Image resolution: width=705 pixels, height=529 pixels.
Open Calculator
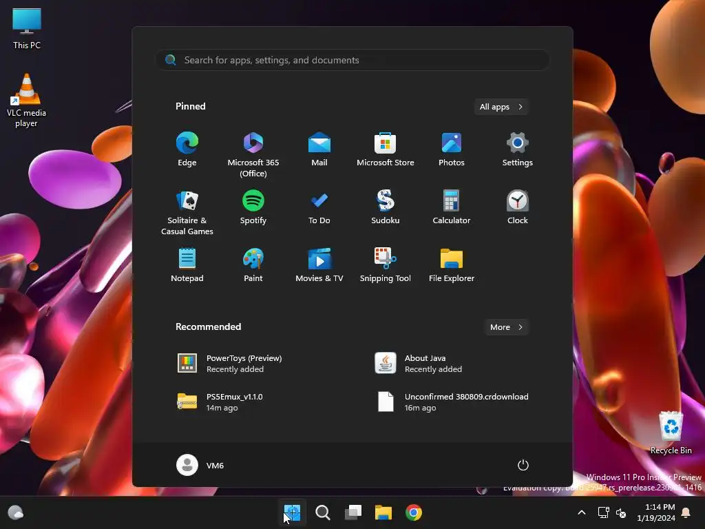point(452,207)
